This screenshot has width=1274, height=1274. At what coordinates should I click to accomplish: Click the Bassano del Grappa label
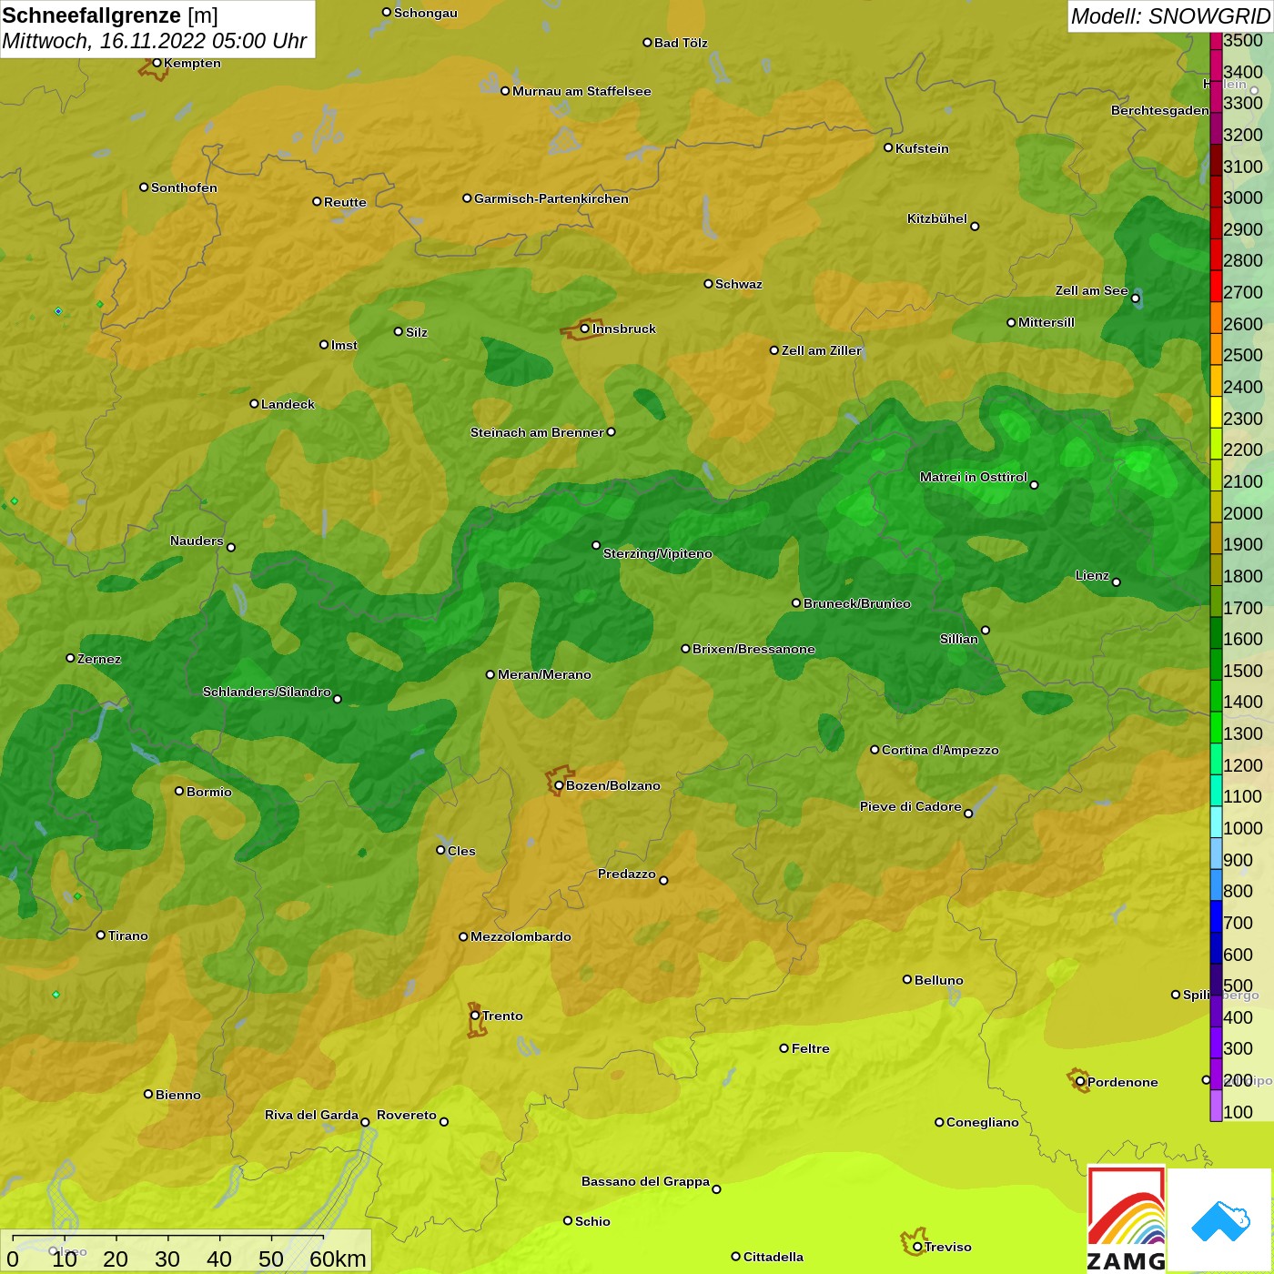[x=646, y=1181]
